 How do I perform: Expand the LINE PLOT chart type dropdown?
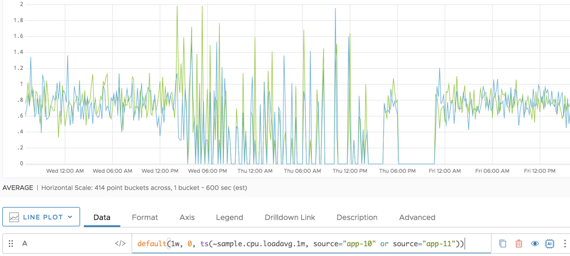pyautogui.click(x=70, y=217)
